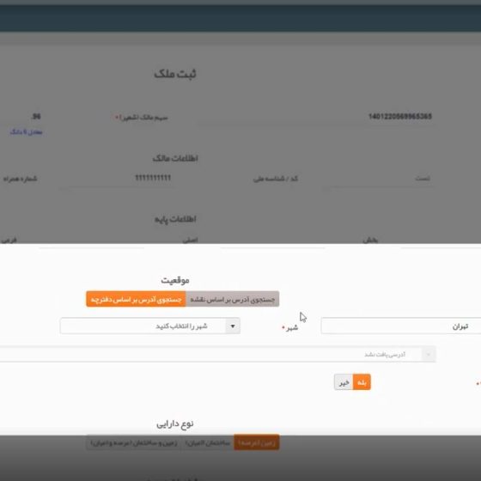Choose 'زمین و ساختمان (عرصه و اعیان)' option
This screenshot has height=481, width=481.
tap(134, 442)
